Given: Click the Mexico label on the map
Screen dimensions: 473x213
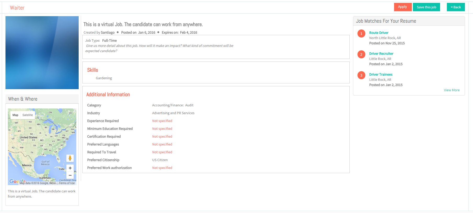Looking at the screenshot, I should [x=27, y=165].
